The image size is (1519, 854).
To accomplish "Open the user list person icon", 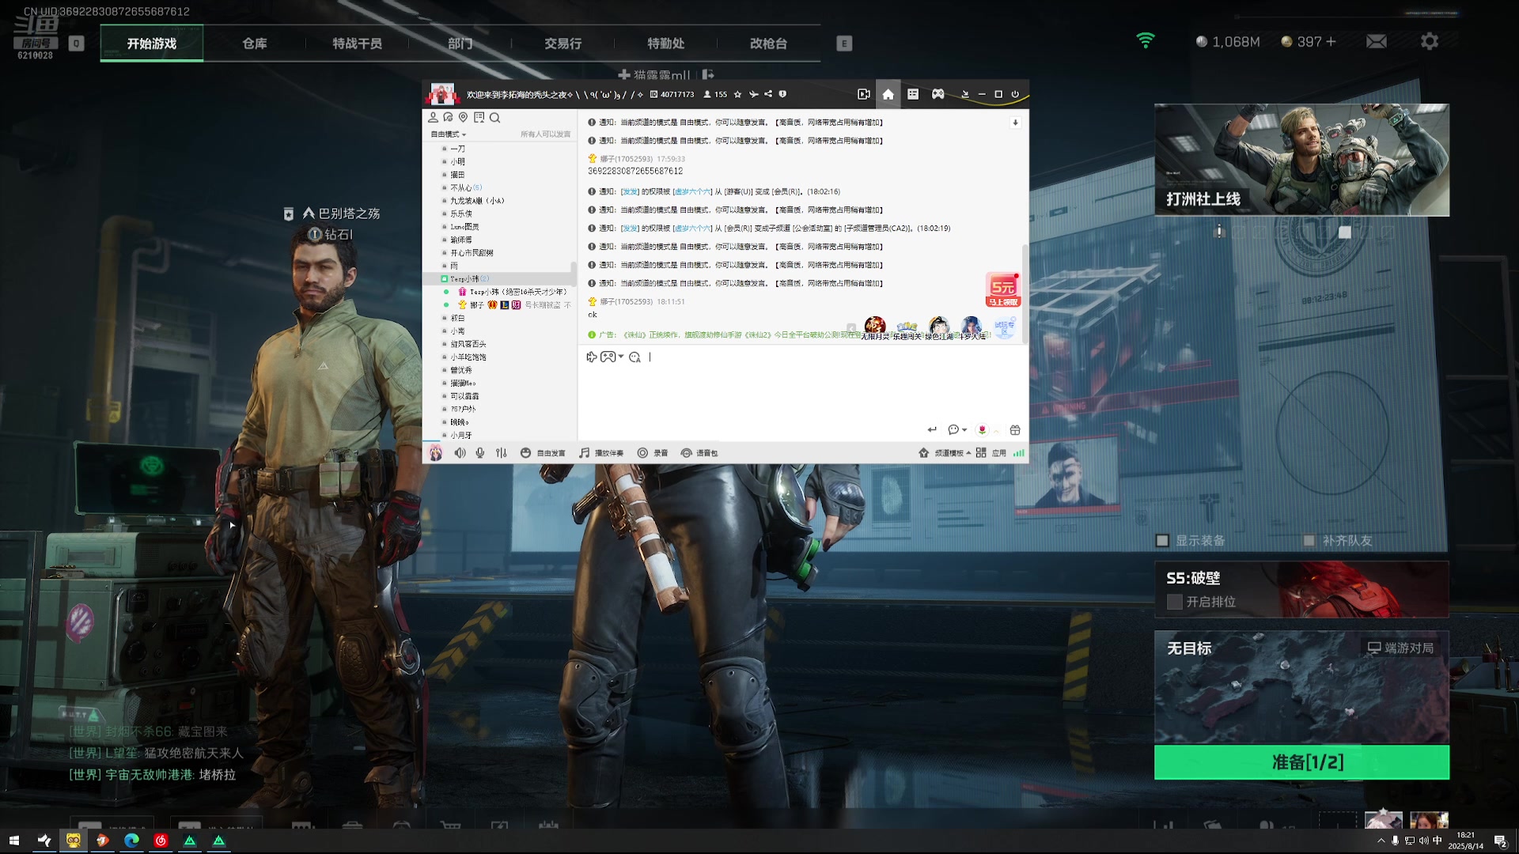I will [433, 117].
